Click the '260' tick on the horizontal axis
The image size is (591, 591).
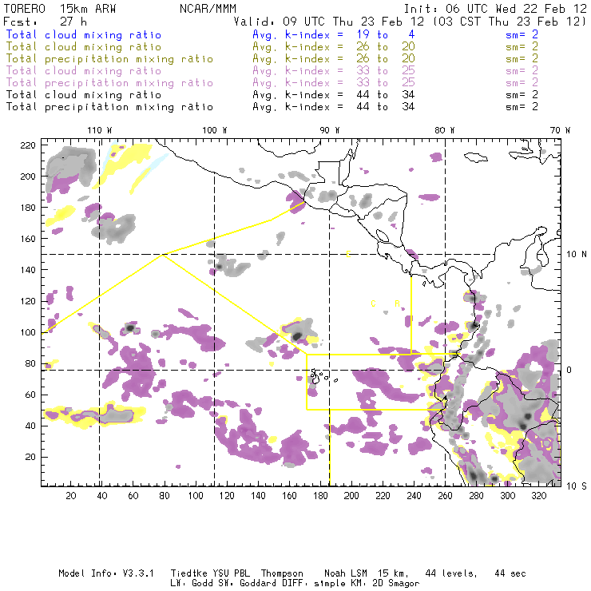[445, 496]
